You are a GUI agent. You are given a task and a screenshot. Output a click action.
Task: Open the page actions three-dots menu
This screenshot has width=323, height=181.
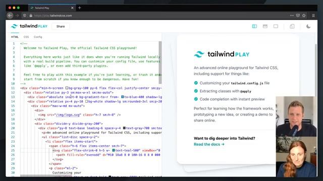[292, 16]
